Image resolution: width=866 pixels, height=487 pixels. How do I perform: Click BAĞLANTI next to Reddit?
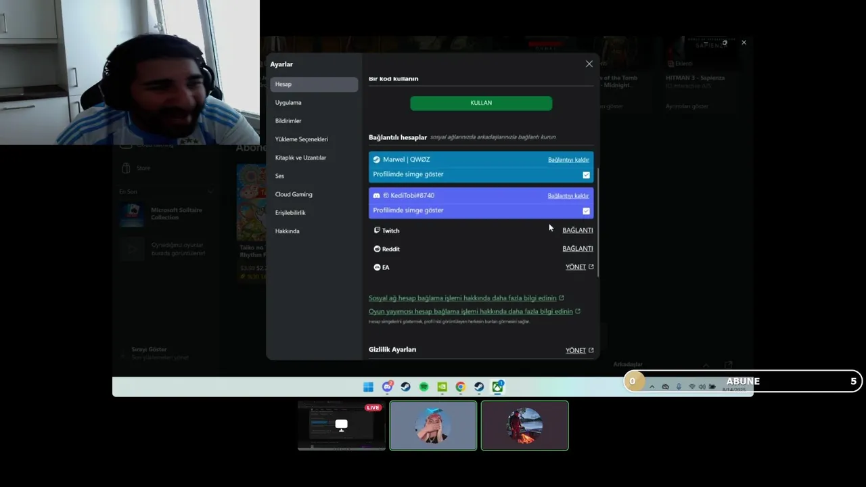[578, 249]
